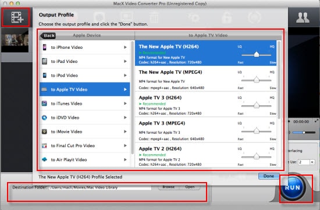Image resolution: width=320 pixels, height=210 pixels.
Task: Click the preview fullscreen expand icon
Action: coord(317,121)
